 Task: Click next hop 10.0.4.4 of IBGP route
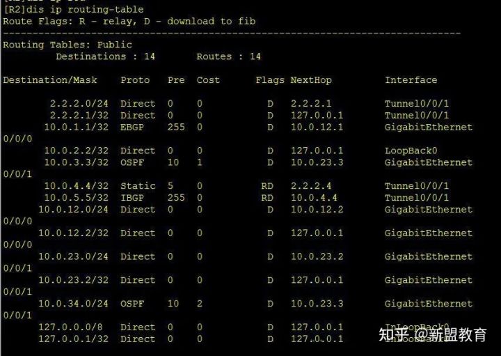tap(314, 198)
